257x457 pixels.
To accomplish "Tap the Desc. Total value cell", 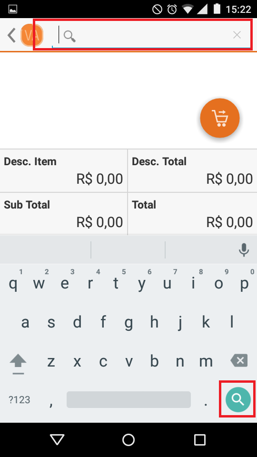I will point(192,171).
